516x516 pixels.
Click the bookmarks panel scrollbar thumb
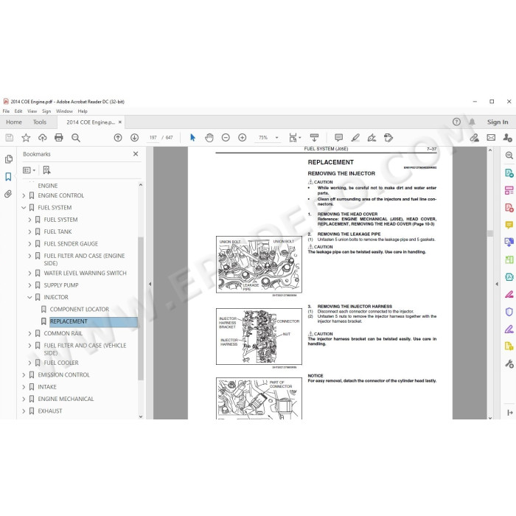click(x=141, y=308)
